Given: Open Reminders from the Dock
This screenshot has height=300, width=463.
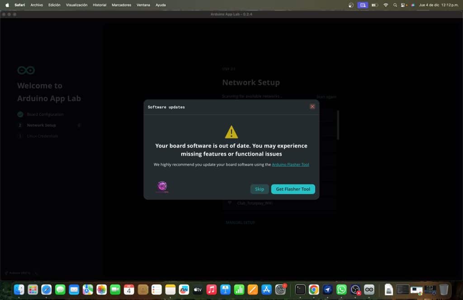Looking at the screenshot, I should coord(156,290).
